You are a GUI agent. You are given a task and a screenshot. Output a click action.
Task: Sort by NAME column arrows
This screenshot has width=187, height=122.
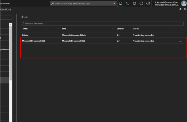click(58, 29)
